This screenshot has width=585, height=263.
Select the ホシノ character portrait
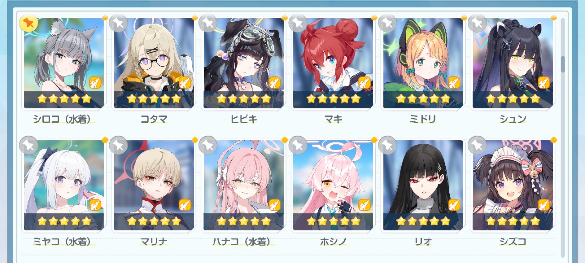[x=333, y=185]
